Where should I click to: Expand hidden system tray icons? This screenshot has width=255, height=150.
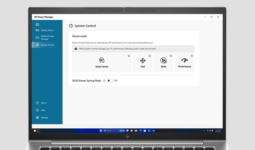204,131
